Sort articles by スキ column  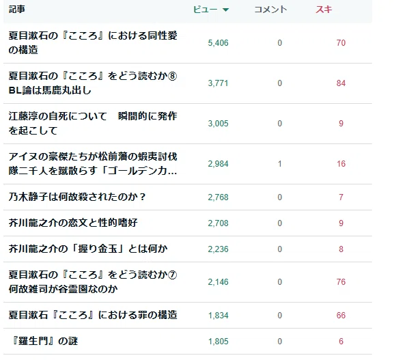click(x=324, y=10)
